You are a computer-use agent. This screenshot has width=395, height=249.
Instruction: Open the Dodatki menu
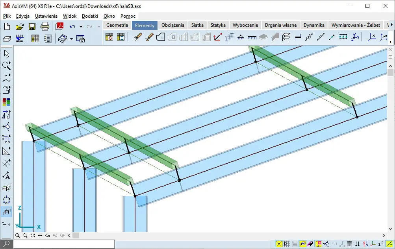90,16
